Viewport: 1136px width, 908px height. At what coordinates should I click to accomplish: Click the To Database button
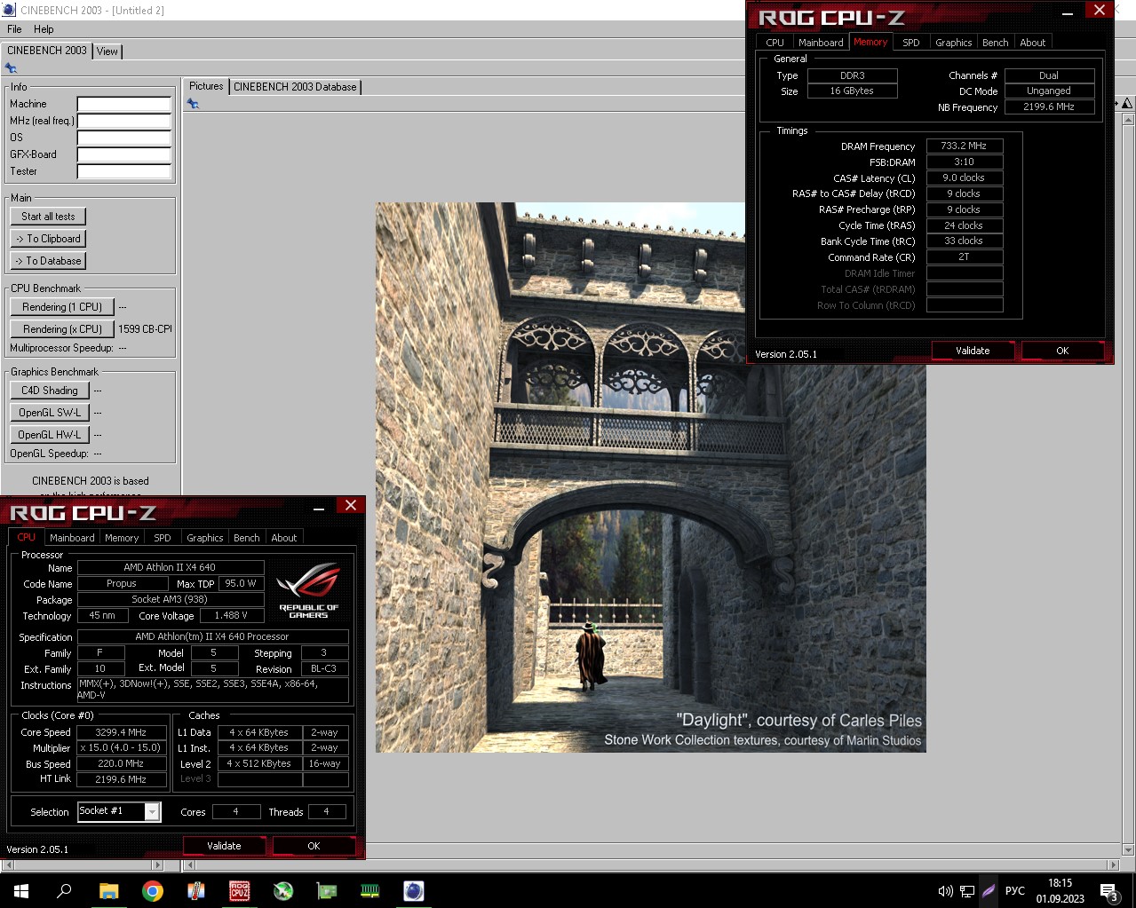click(48, 261)
